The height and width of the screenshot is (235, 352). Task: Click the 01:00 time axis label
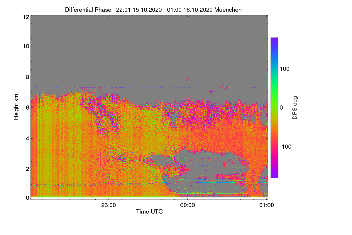pyautogui.click(x=267, y=206)
